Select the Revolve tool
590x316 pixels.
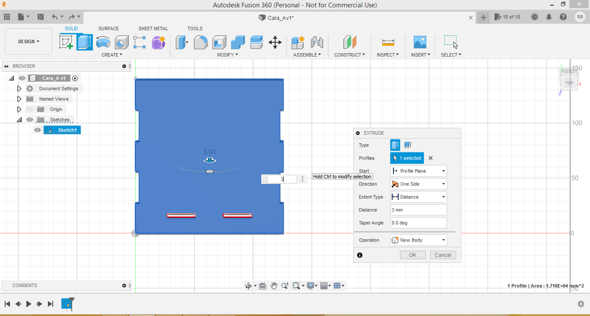point(103,42)
